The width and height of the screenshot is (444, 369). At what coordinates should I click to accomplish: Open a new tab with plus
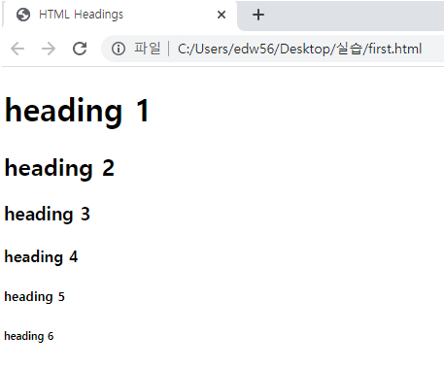[x=258, y=15]
